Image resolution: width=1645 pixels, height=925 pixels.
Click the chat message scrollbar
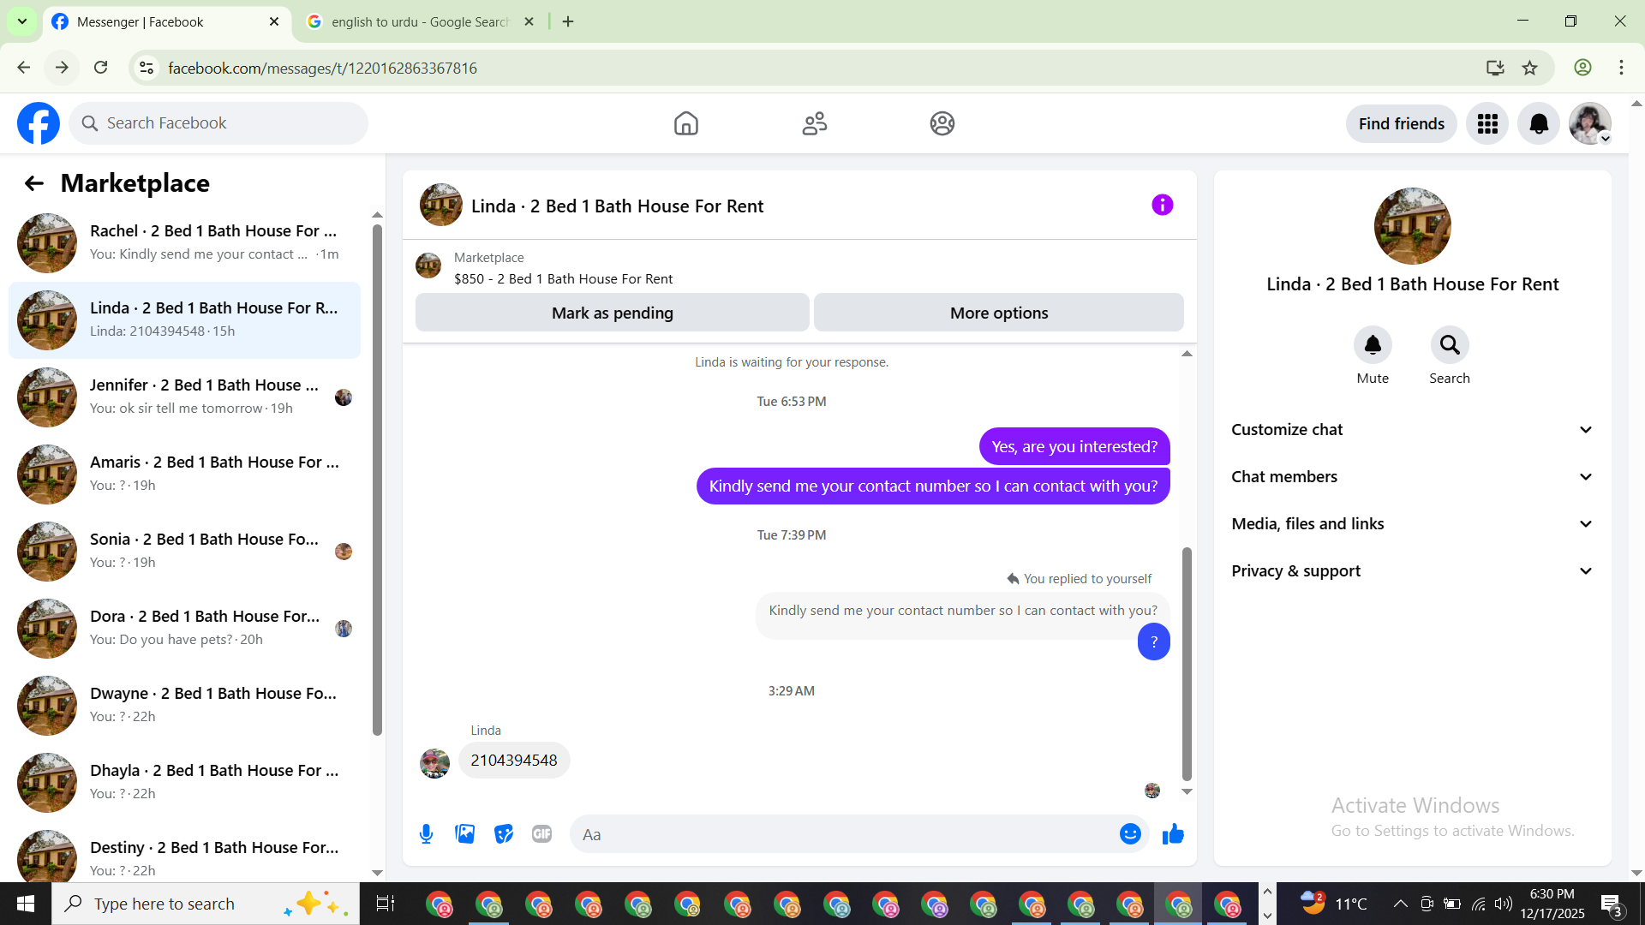(1187, 664)
